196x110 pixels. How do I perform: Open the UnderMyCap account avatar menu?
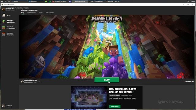pyautogui.click(x=3, y=9)
